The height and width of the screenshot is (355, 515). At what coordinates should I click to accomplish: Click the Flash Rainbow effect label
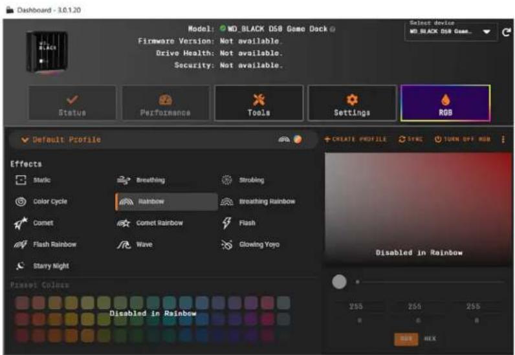click(54, 244)
